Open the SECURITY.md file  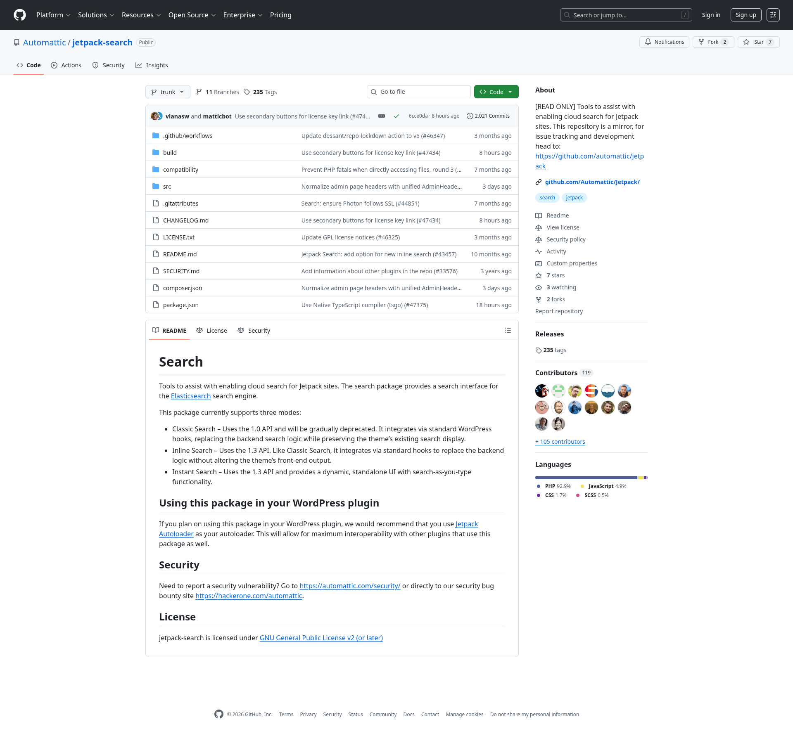click(x=181, y=271)
